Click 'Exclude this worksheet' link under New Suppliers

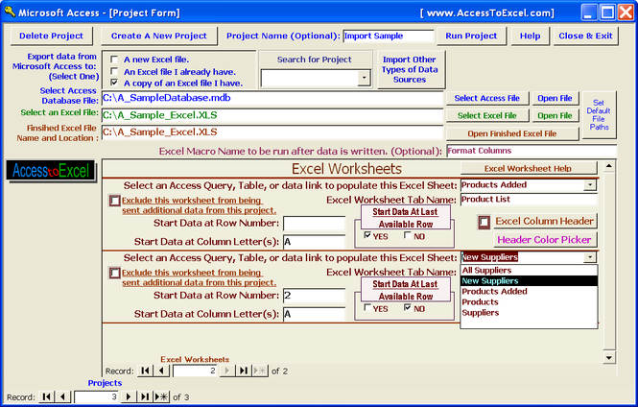pyautogui.click(x=199, y=277)
